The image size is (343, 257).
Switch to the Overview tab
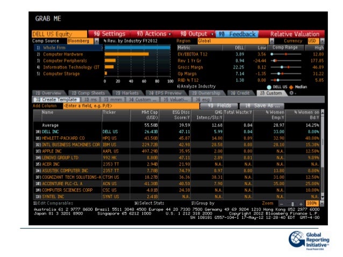point(48,93)
